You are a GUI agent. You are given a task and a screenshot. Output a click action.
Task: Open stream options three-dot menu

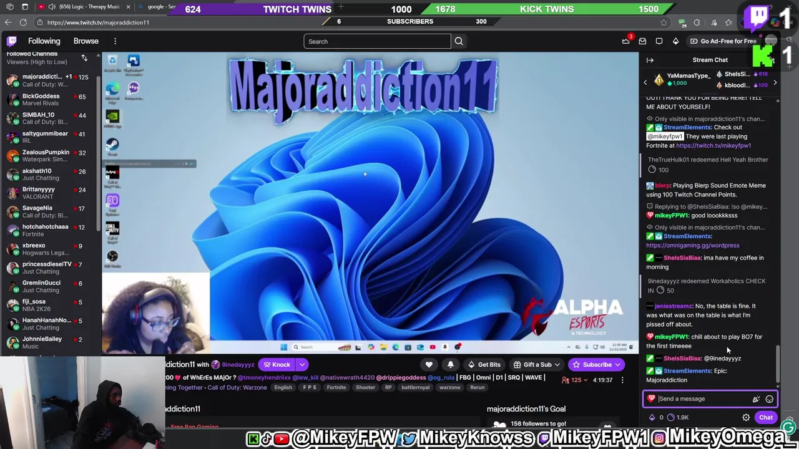tap(622, 380)
